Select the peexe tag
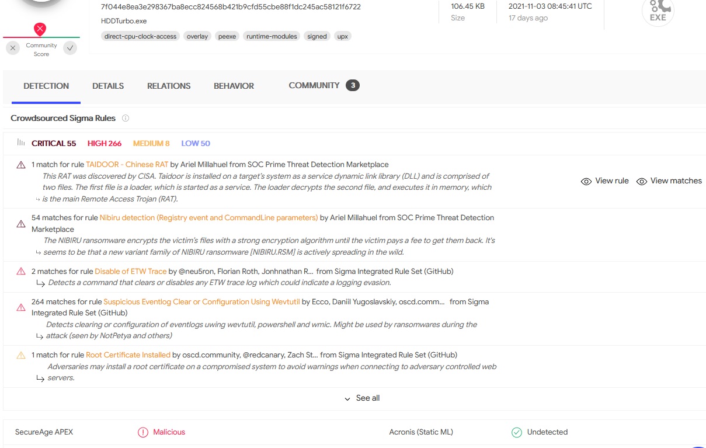 [227, 36]
